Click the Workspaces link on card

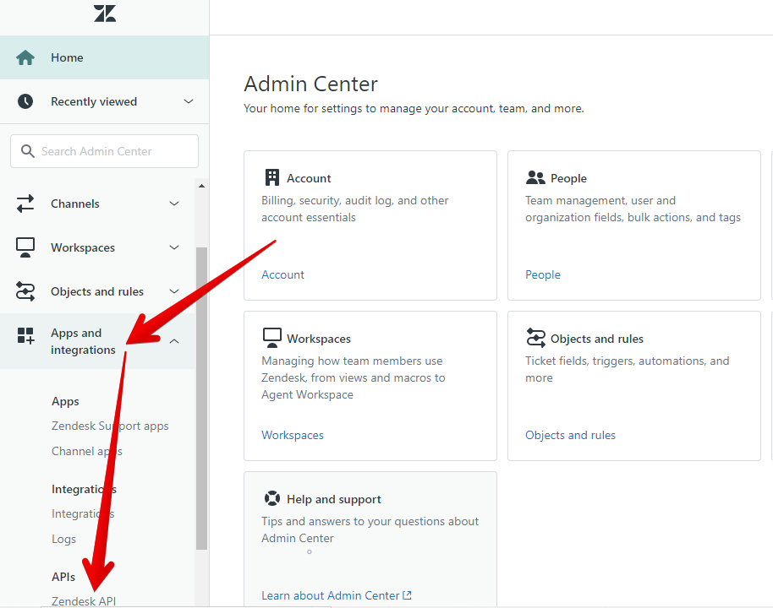[x=293, y=435]
